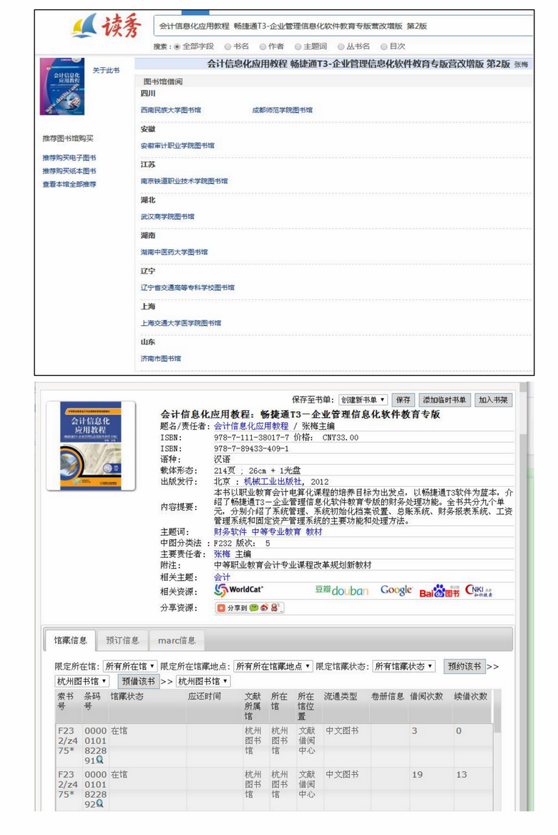The width and height of the screenshot is (558, 835).
Task: Open 南京铁道职业技术学院图书馆 link
Action: click(x=184, y=181)
